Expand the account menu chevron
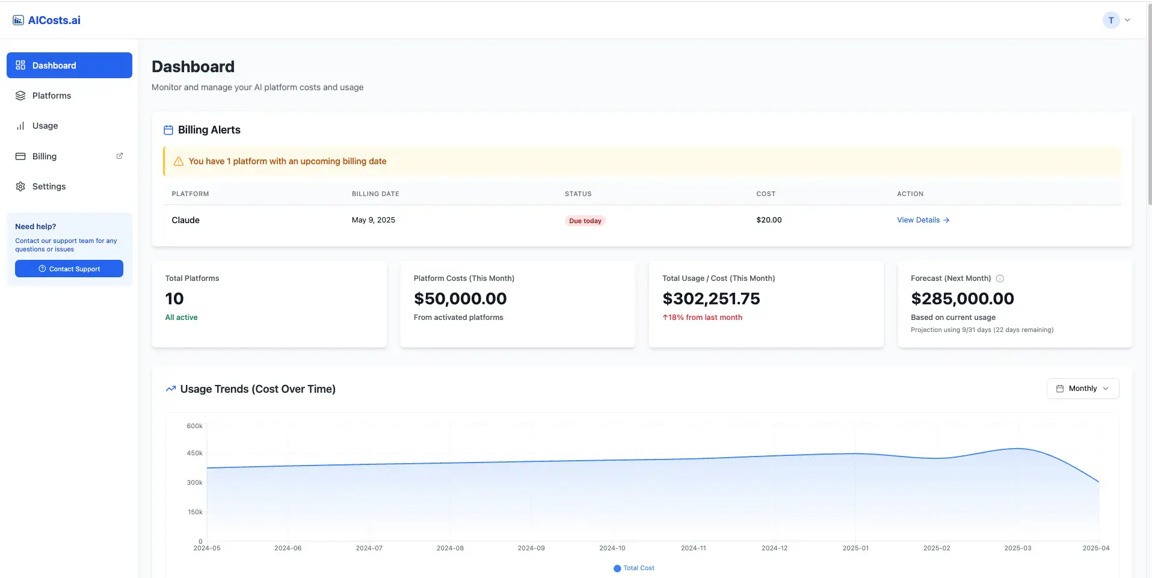This screenshot has height=578, width=1152. click(x=1127, y=20)
